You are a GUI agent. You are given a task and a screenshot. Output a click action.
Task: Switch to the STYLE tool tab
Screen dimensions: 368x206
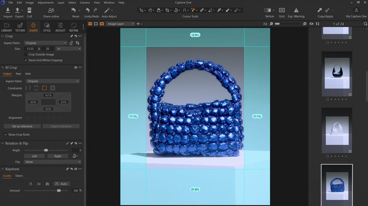(47, 27)
